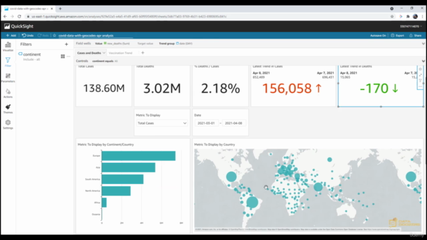Select the -170 trend in deaths KPI
The image size is (427, 240).
[x=379, y=88]
